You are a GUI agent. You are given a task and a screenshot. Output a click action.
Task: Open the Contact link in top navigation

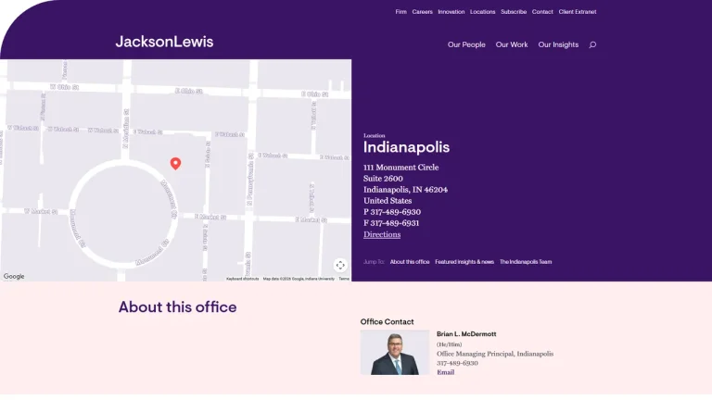(x=542, y=12)
